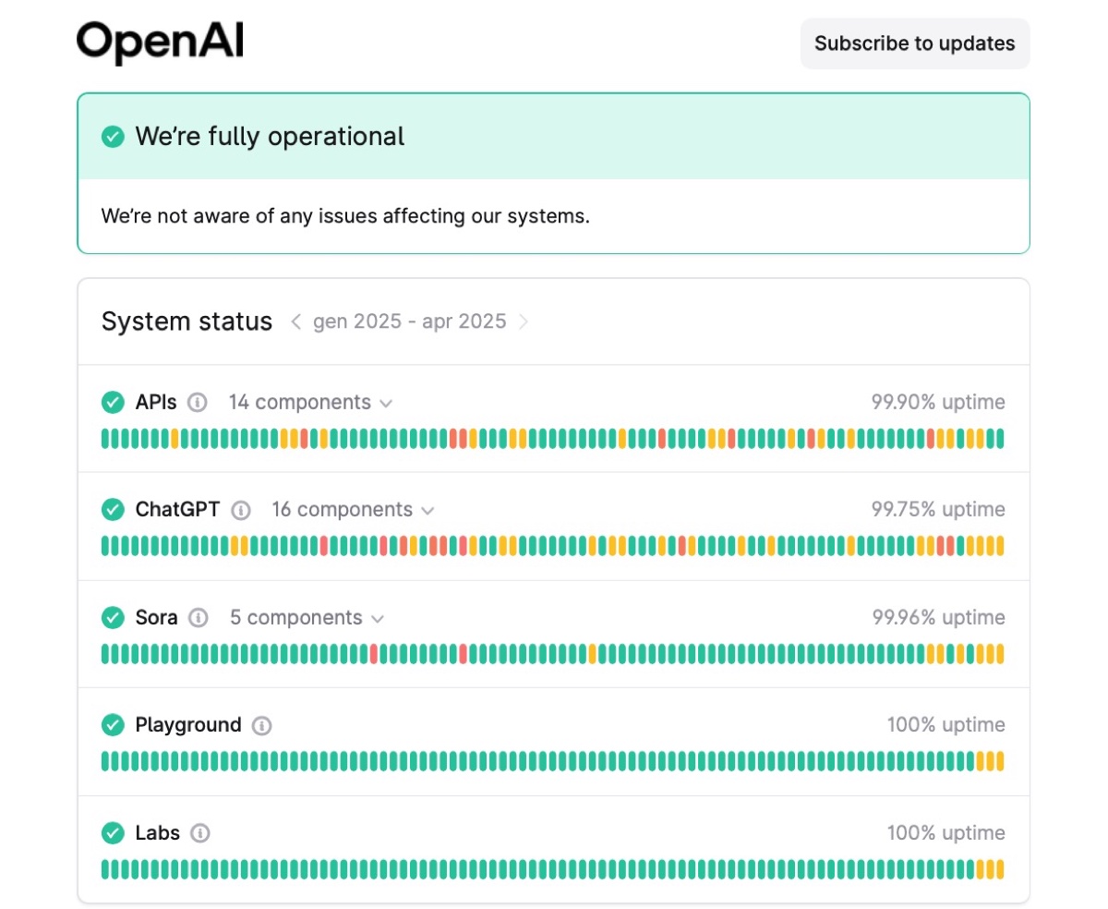Click the fully operational green checkmark icon
Image resolution: width=1108 pixels, height=909 pixels.
(113, 138)
